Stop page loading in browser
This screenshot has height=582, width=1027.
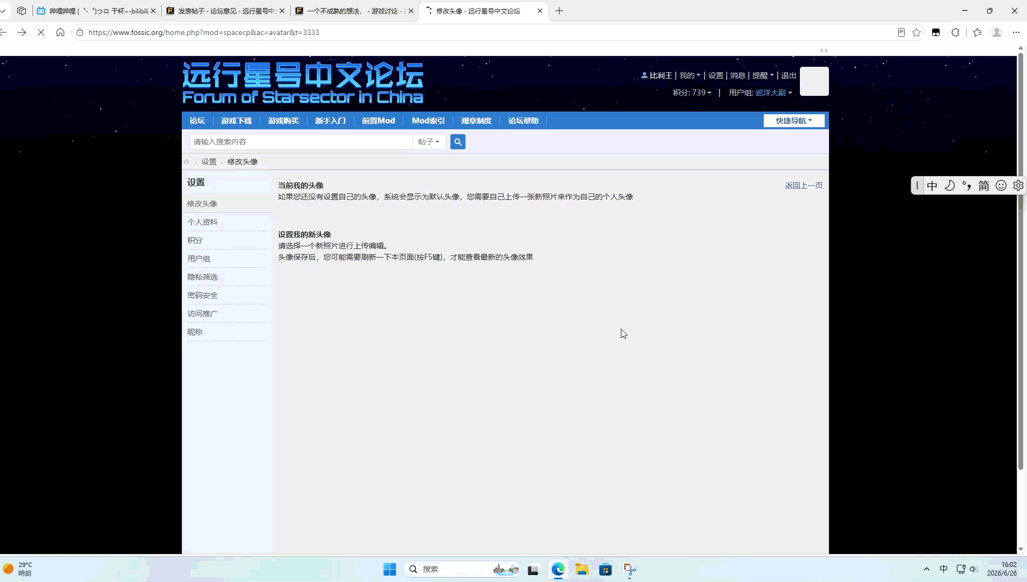point(41,32)
